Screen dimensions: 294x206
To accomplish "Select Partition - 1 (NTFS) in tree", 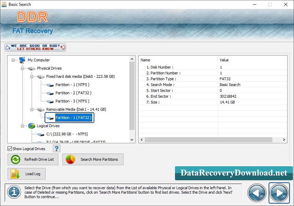I will (x=72, y=85).
